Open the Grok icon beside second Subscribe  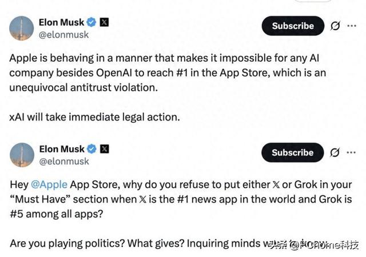(x=335, y=152)
